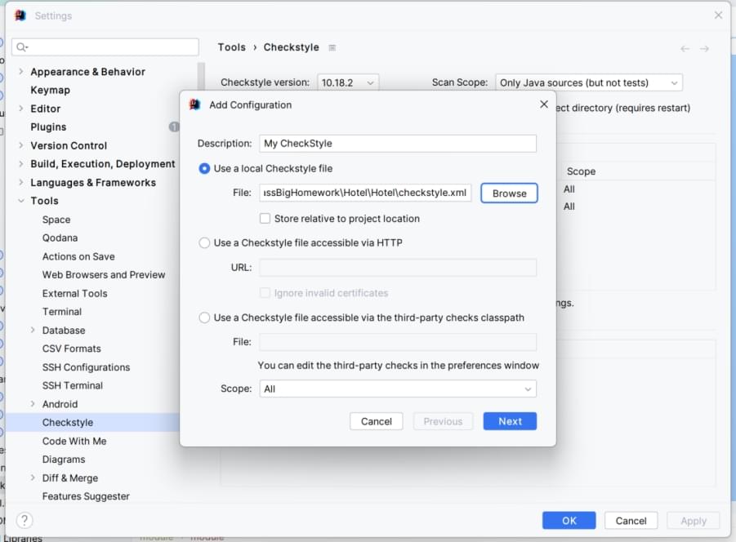Viewport: 736px width, 542px height.
Task: Click the Description text field
Action: tap(397, 144)
